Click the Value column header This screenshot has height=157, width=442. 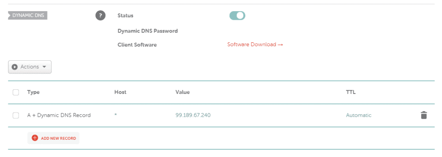[x=183, y=92]
